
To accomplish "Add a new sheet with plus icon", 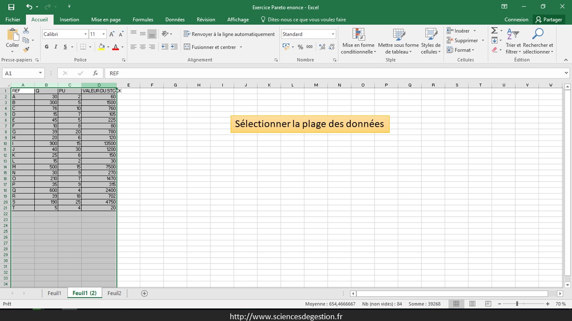I will click(144, 293).
